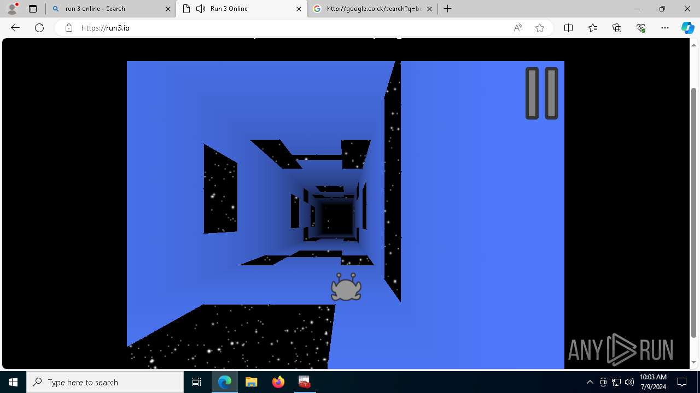
Task: Close the run 3 online - Search tab
Action: 167,9
